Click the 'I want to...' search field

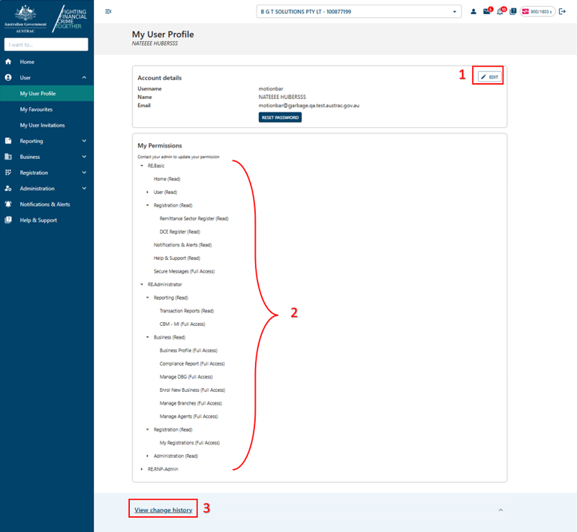[x=46, y=44]
